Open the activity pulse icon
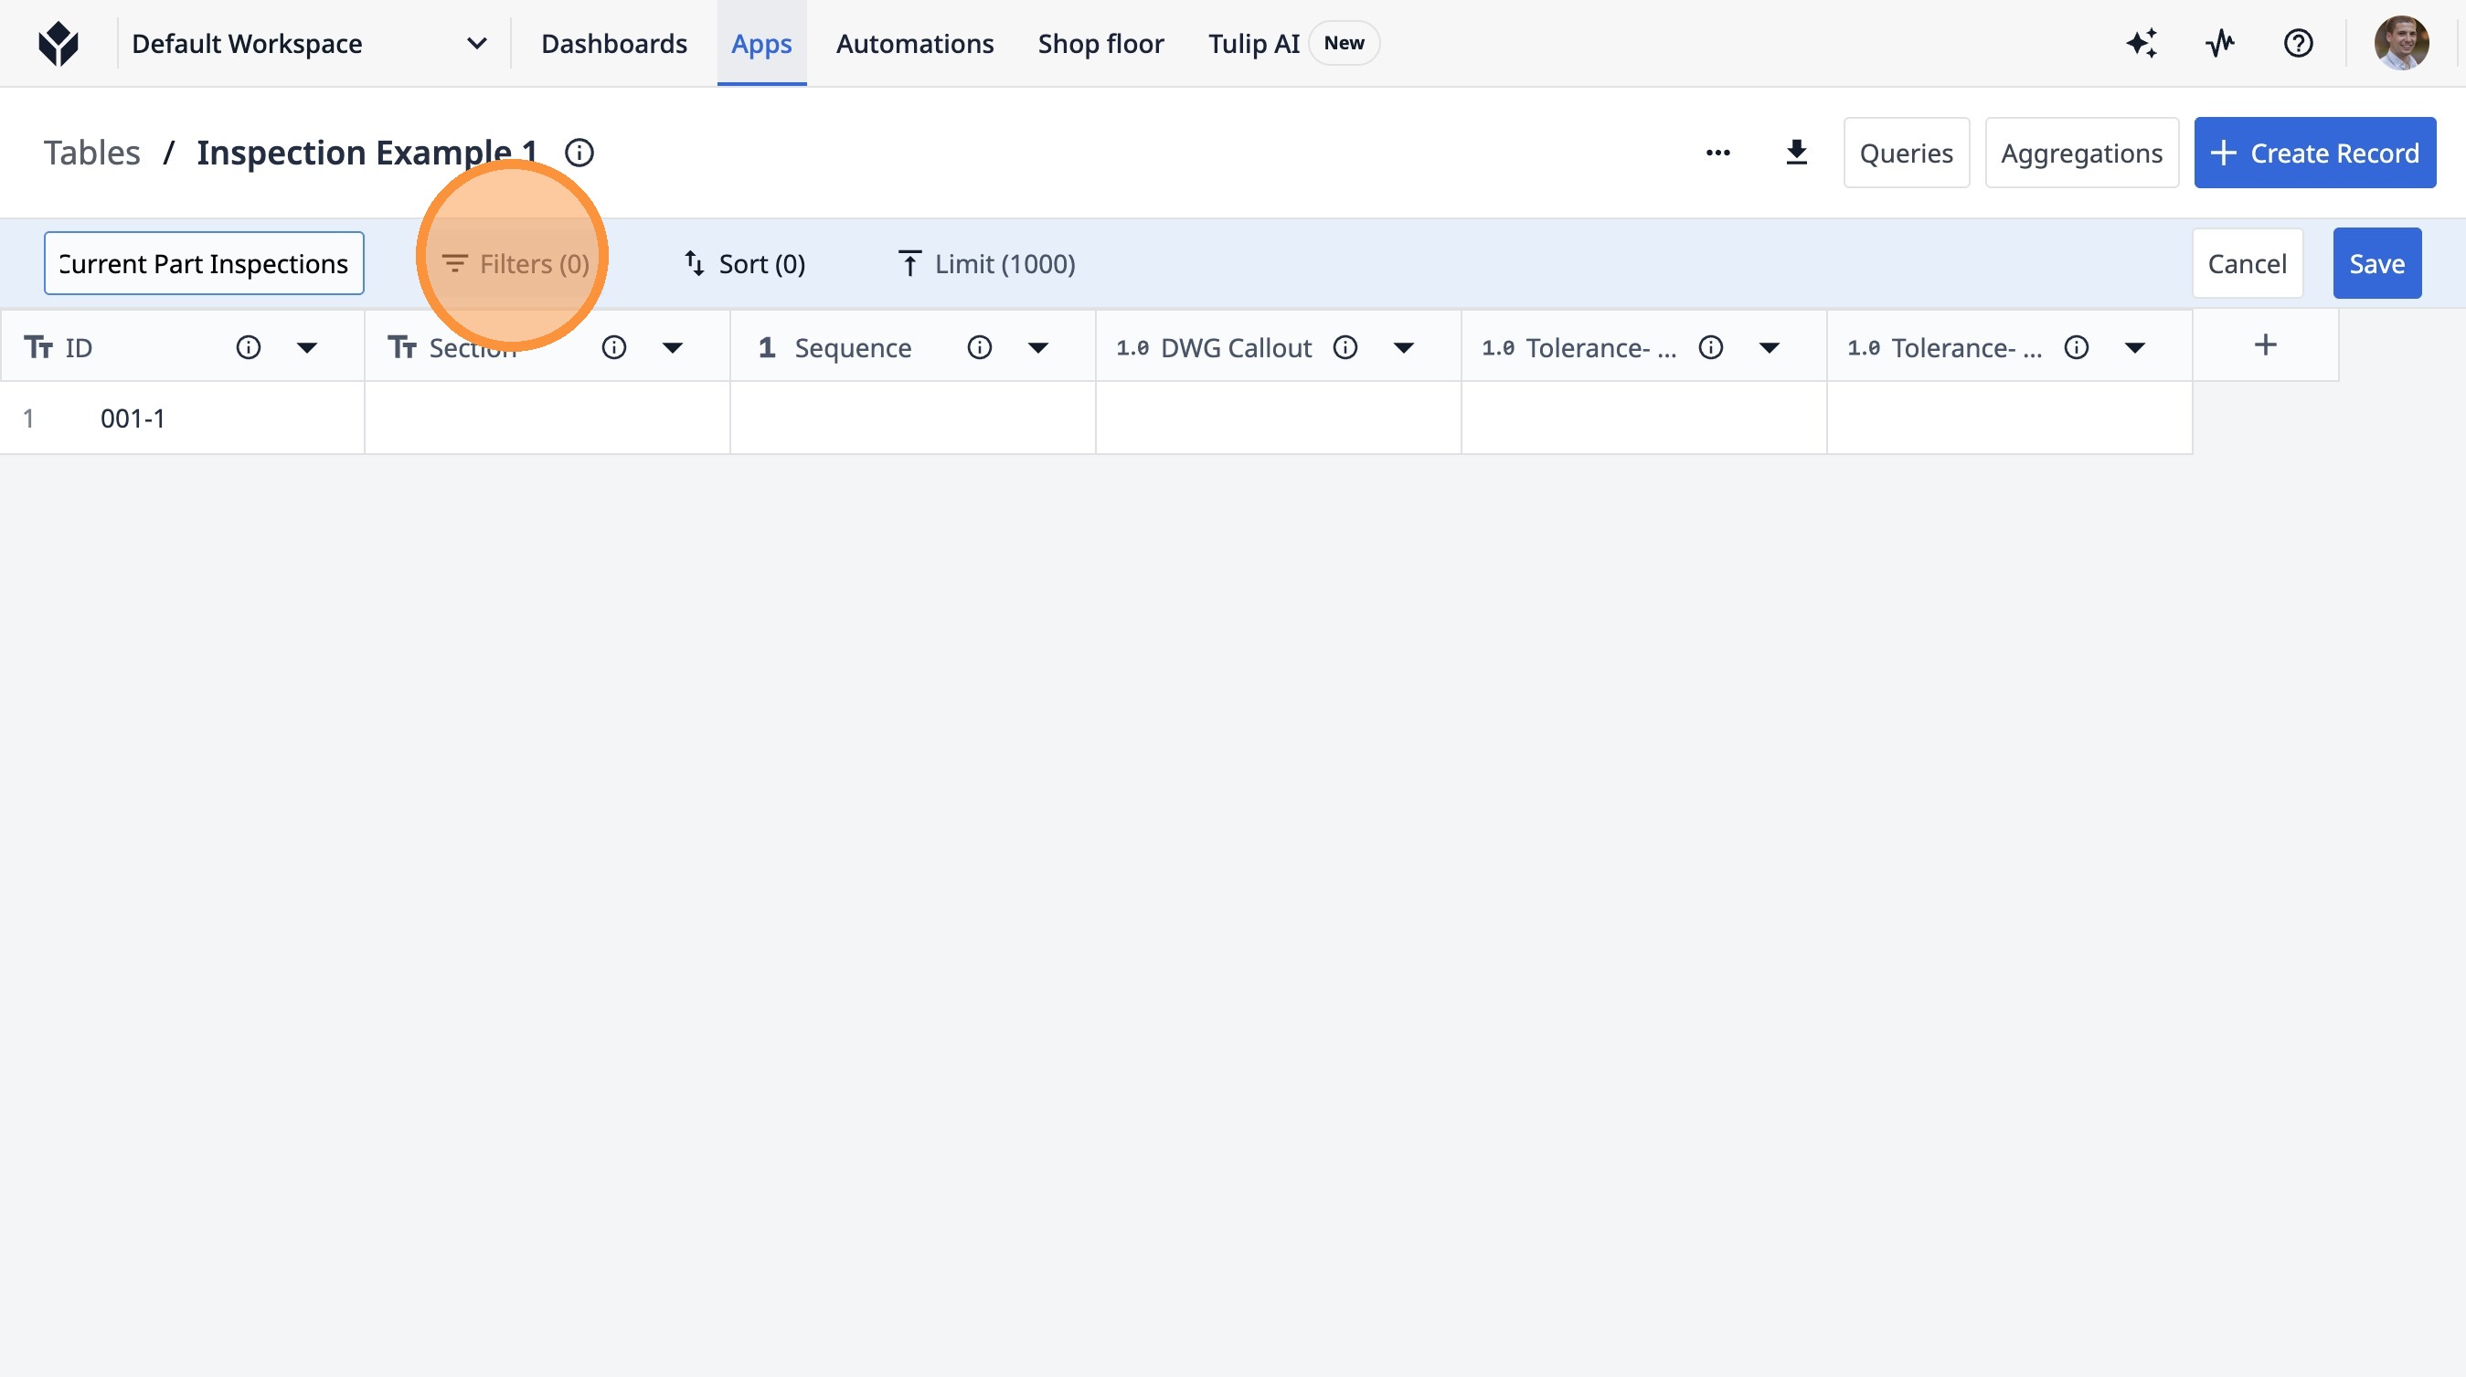 click(2220, 43)
